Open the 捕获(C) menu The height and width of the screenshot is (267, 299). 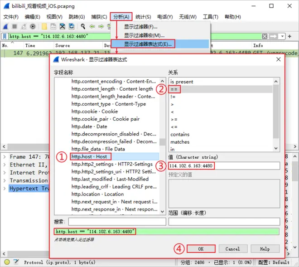[99, 17]
